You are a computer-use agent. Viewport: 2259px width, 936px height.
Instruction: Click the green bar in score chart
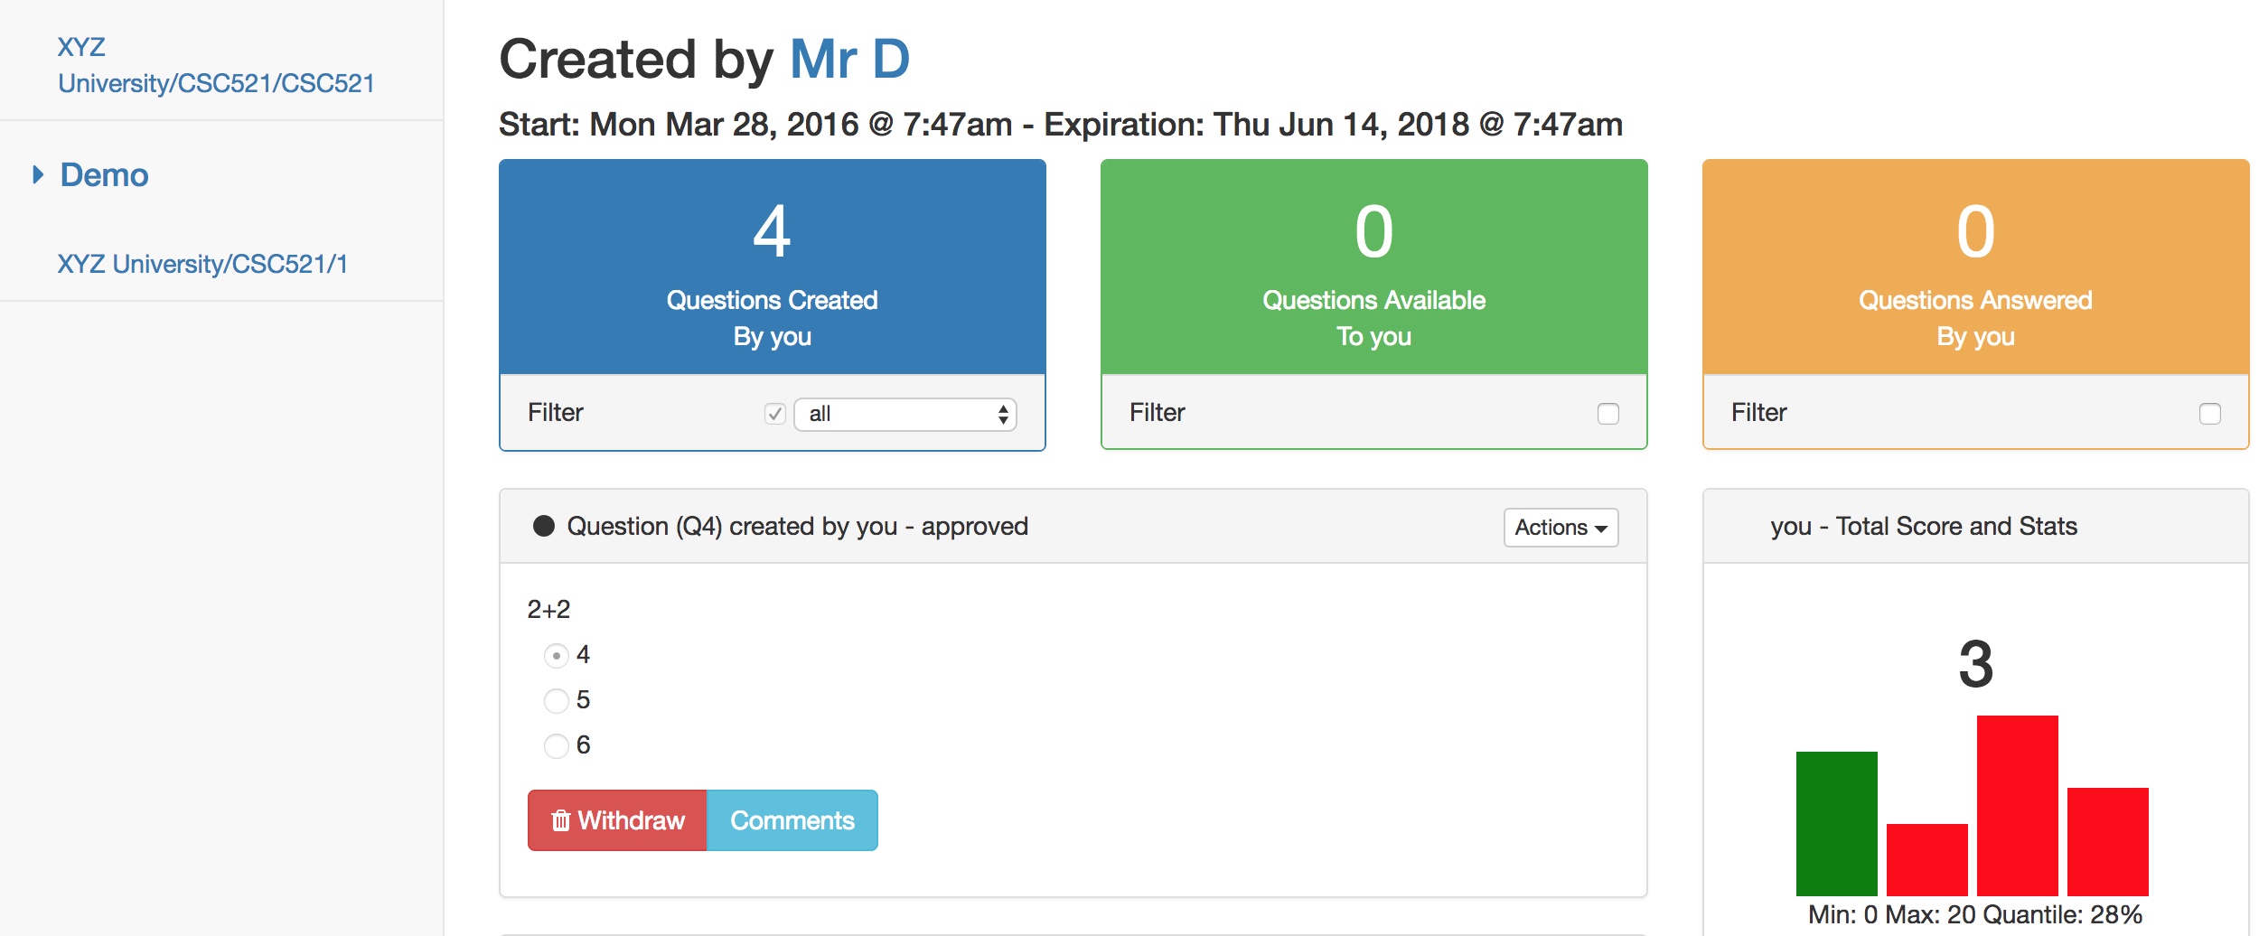point(1836,823)
